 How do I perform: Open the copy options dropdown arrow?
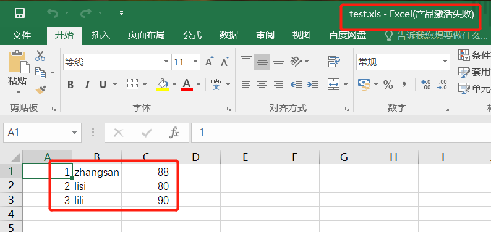tap(53, 73)
